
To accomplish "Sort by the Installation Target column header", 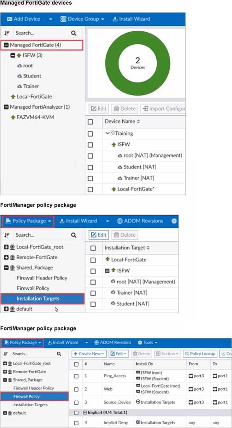I will (x=127, y=248).
